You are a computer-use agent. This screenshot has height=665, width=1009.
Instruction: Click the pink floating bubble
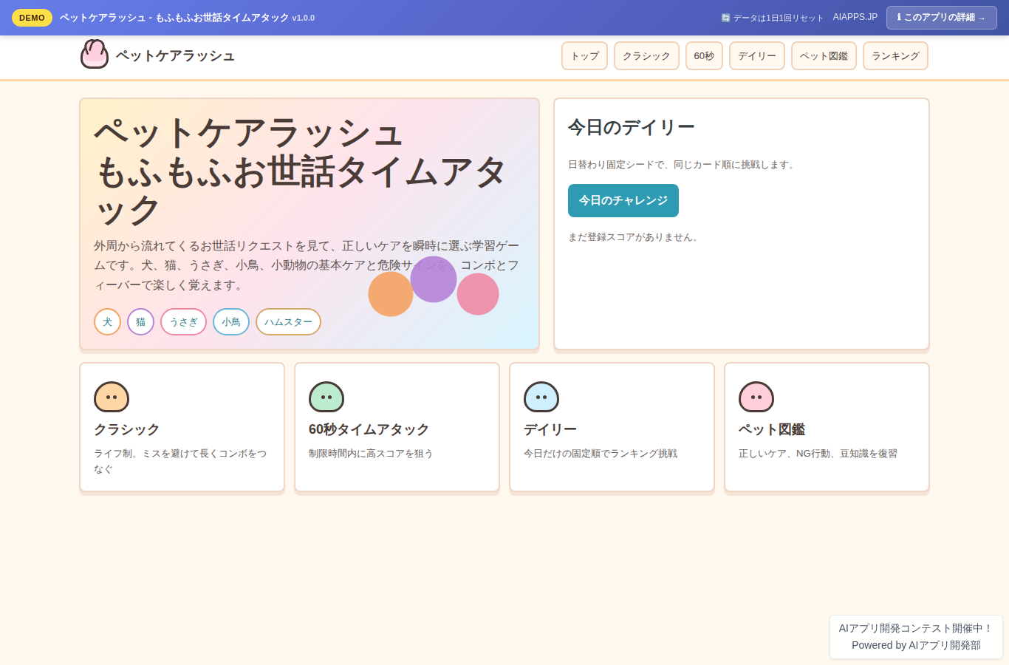[x=478, y=294]
